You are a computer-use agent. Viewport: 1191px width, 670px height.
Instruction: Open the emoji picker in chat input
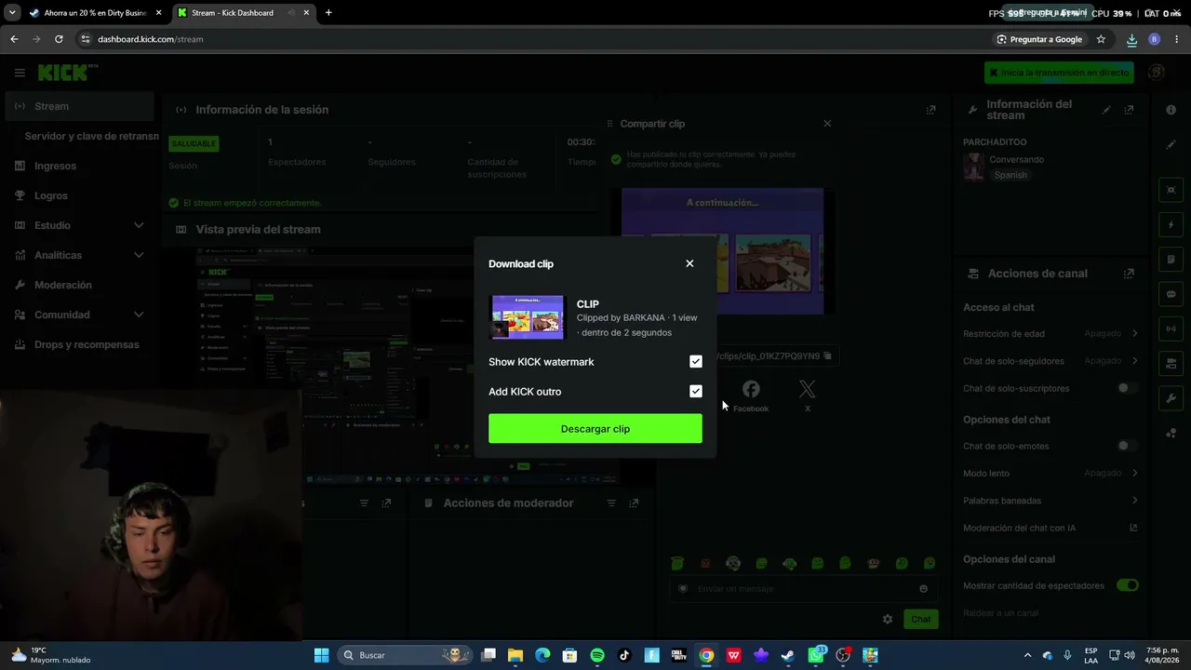tap(923, 588)
